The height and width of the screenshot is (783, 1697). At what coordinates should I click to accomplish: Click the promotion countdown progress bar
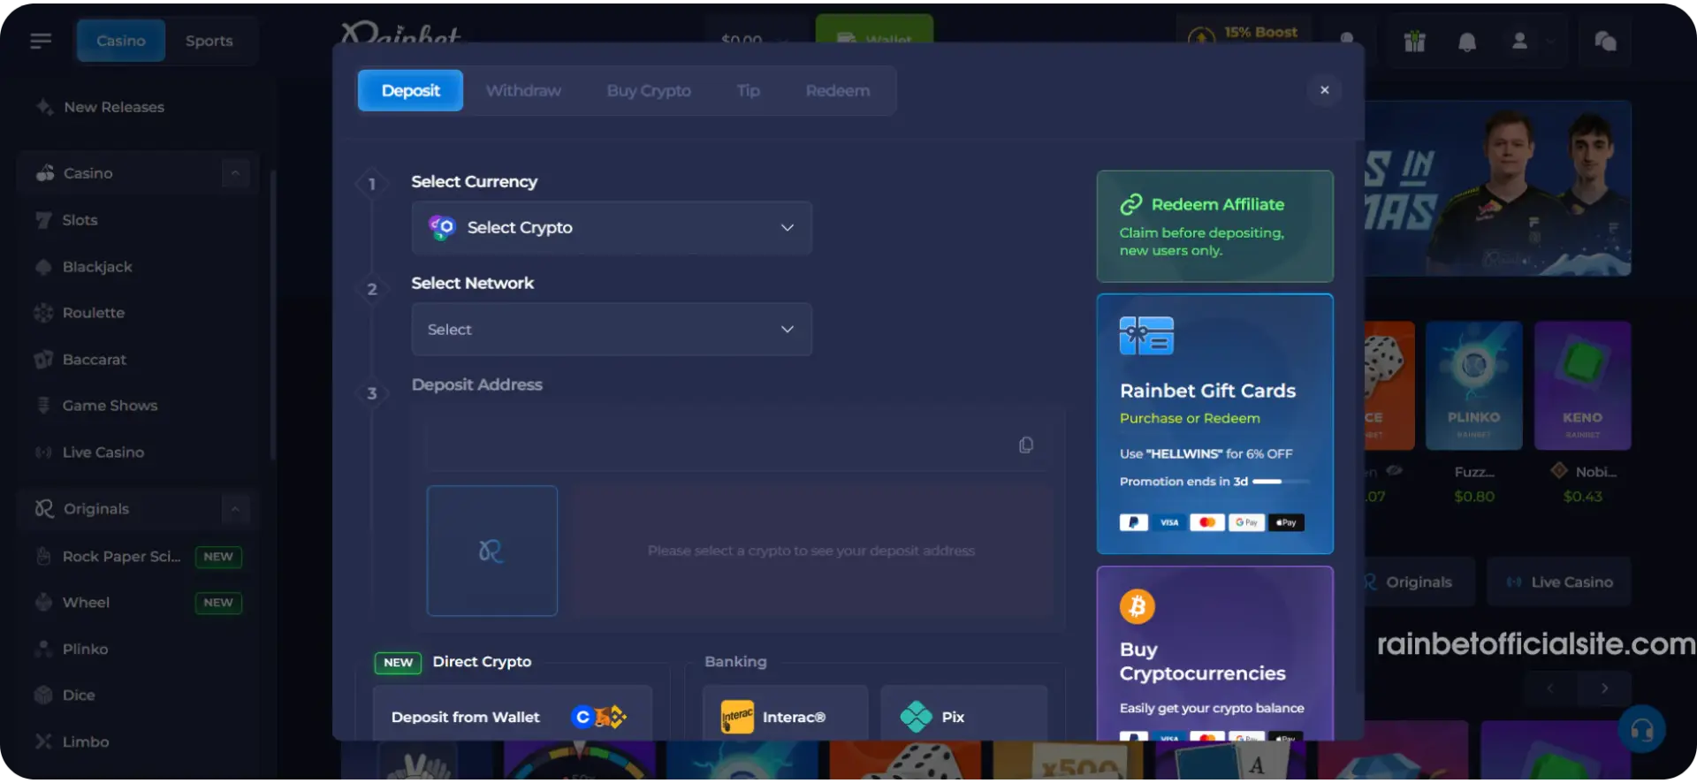point(1281,482)
